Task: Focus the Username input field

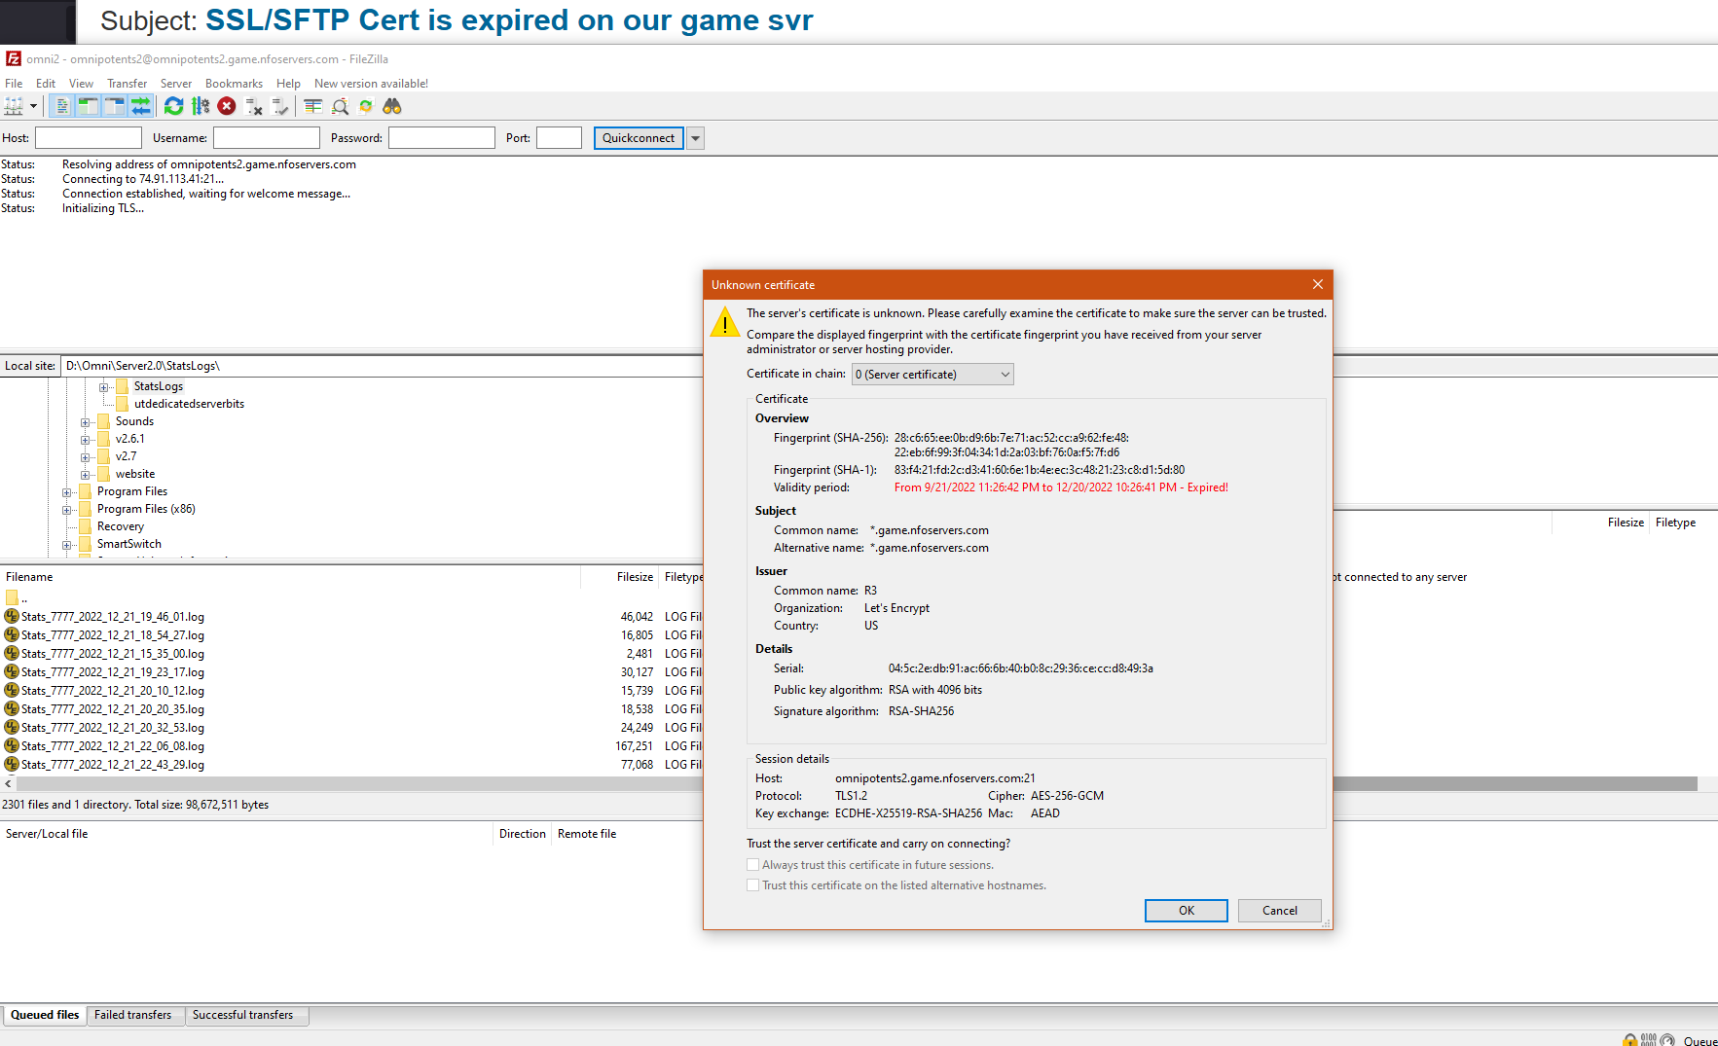Action: pos(267,138)
